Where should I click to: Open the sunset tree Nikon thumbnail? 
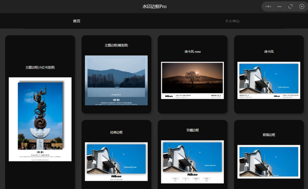pyautogui.click(x=192, y=80)
